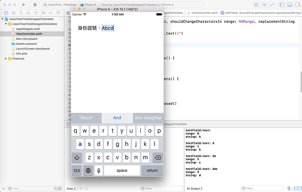Stop the running app with Stop button

point(35,5)
